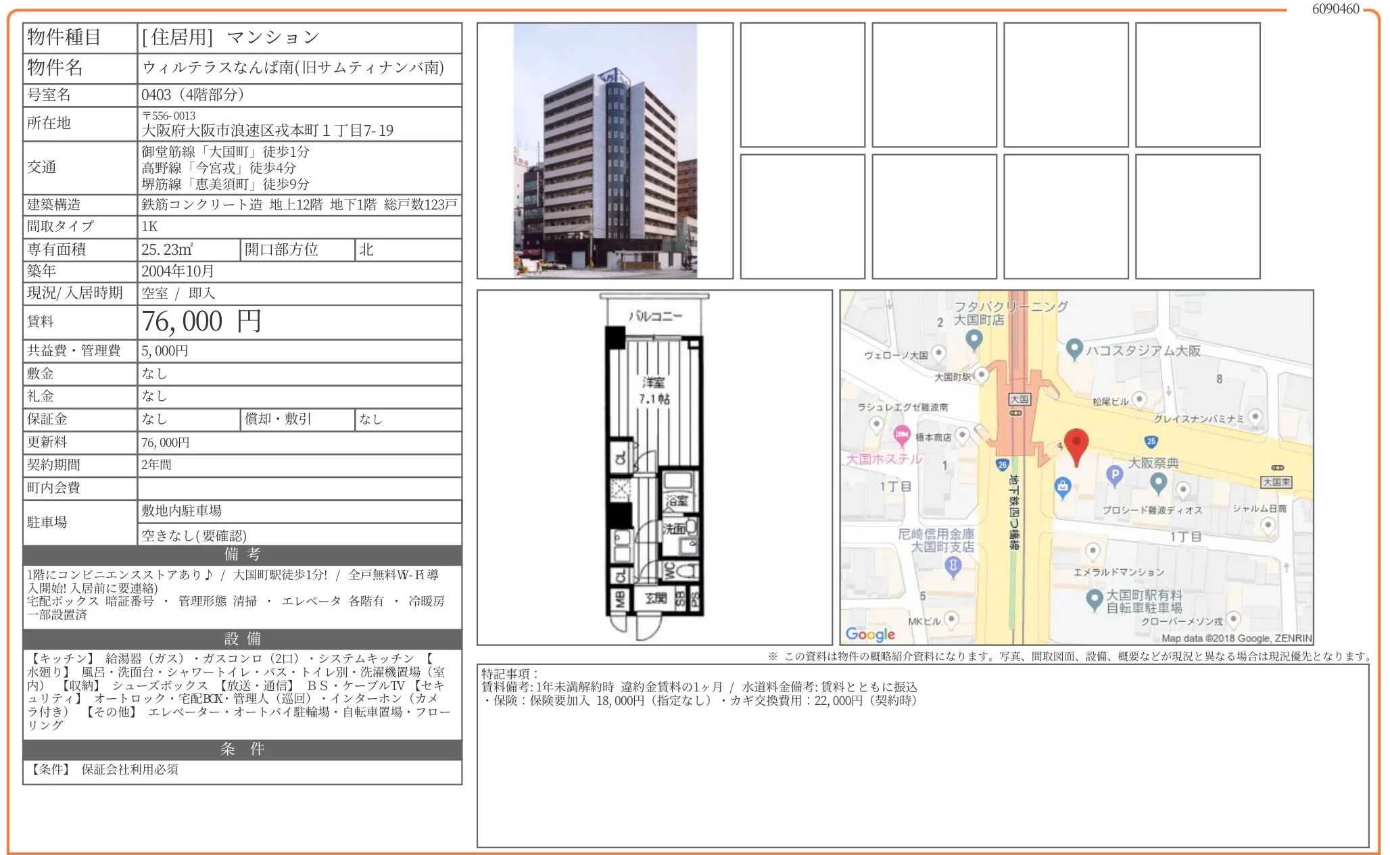Click the 備考 section header
The image size is (1390, 855).
tap(242, 555)
